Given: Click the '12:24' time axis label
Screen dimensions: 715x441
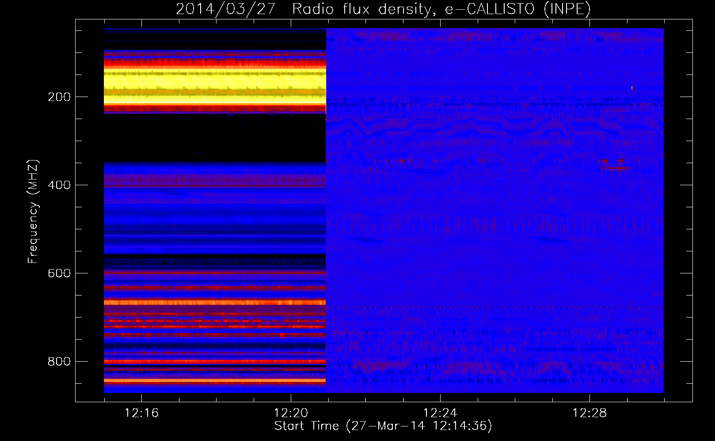Looking at the screenshot, I should click(x=440, y=413).
